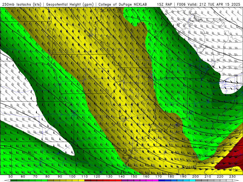Click the 170 value on the color scale
The image size is (243, 182).
(x=159, y=177)
